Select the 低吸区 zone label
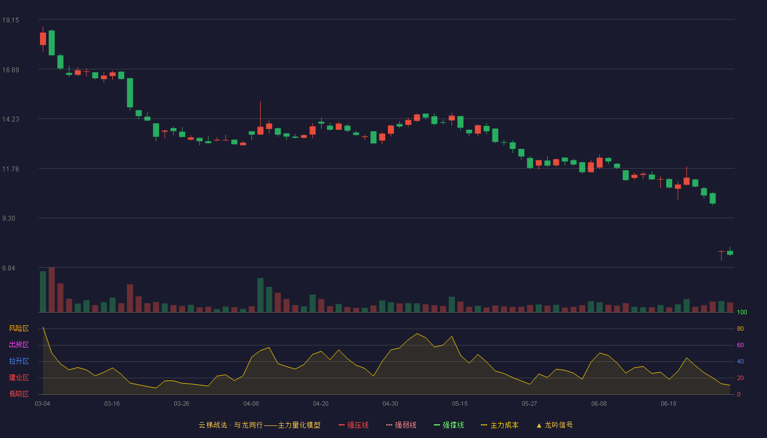This screenshot has width=767, height=438. pyautogui.click(x=19, y=394)
